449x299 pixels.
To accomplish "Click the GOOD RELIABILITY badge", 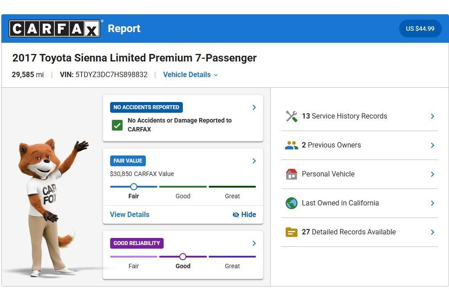I will point(137,243).
